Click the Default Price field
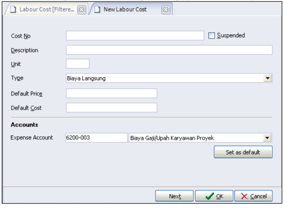284x208 pixels. (x=111, y=93)
